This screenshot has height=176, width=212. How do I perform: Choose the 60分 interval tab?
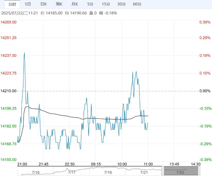pyautogui.click(x=137, y=4)
